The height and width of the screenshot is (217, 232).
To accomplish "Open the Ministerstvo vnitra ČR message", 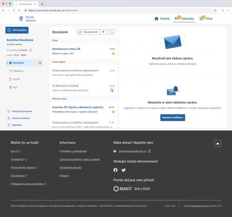I will coord(84,51).
